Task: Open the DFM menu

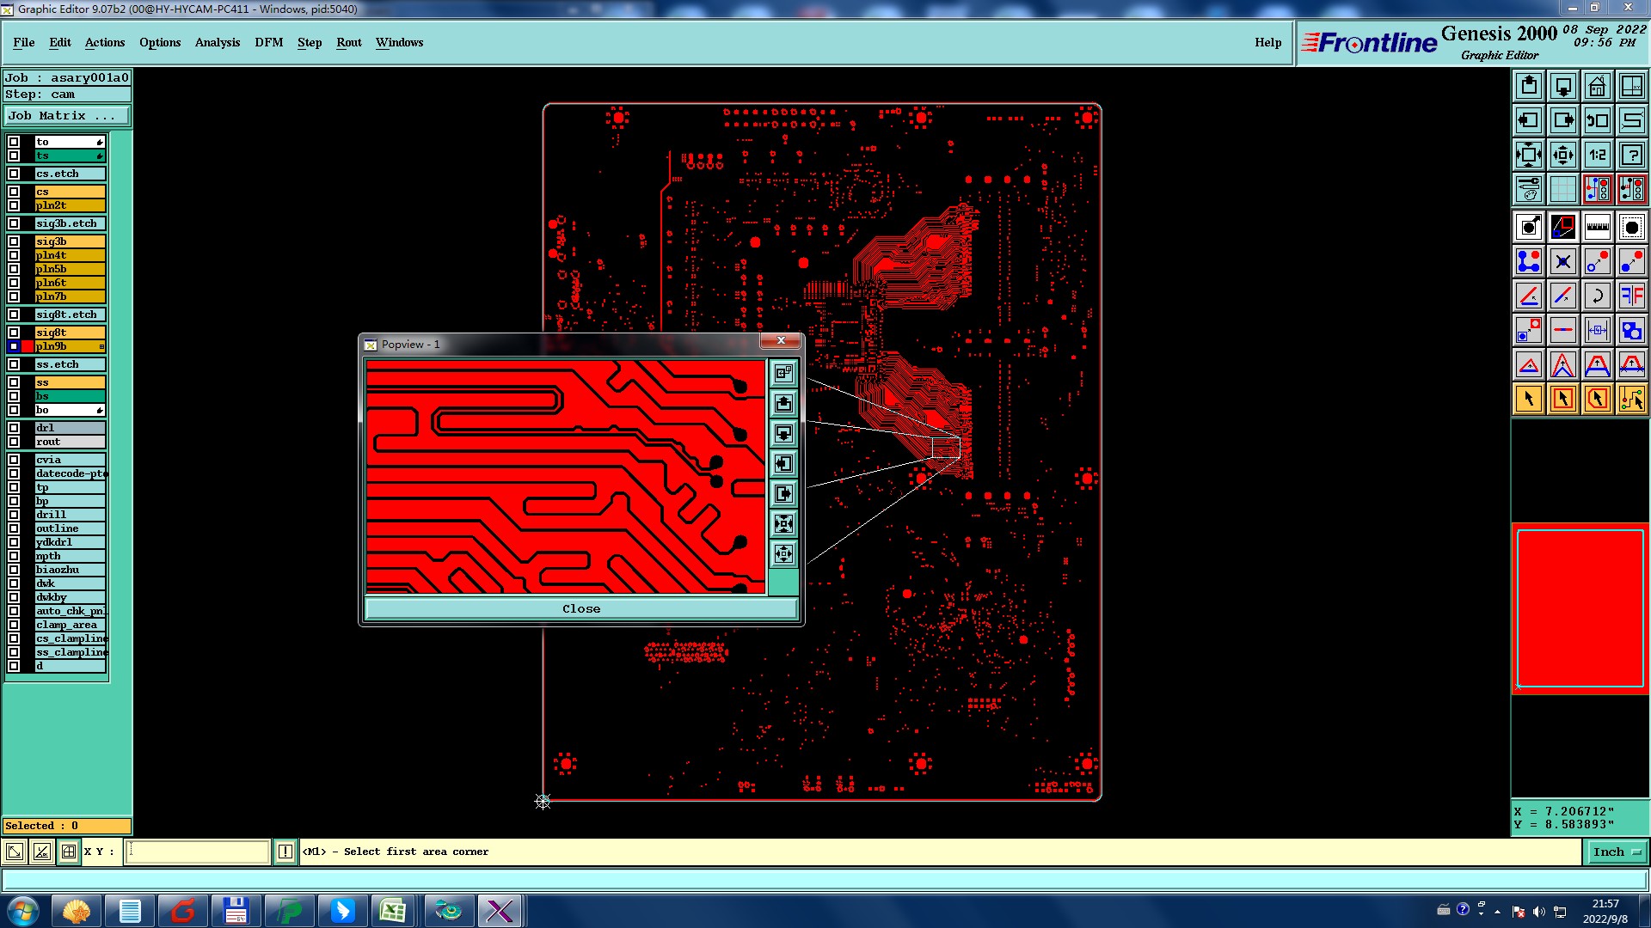Action: (268, 42)
